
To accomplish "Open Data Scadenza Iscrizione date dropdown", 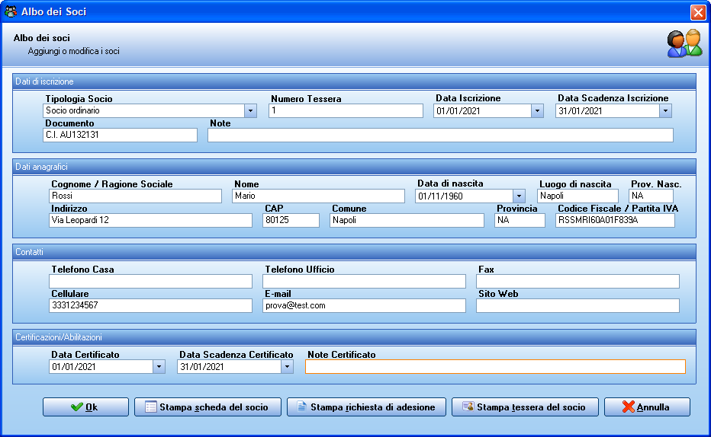I will [x=665, y=111].
